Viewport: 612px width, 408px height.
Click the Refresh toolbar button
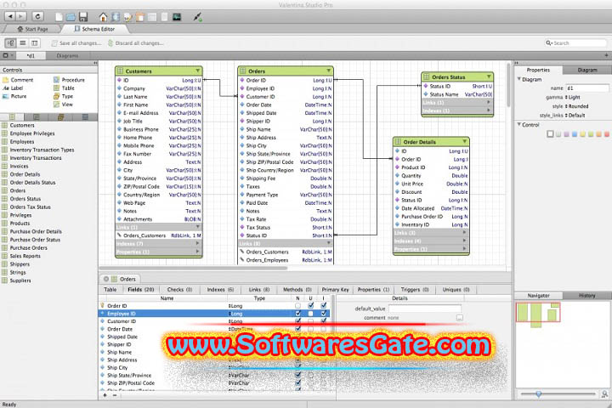point(37,16)
